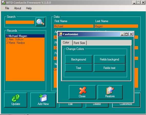
Task: Click the Fields text color button
Action: (110, 68)
